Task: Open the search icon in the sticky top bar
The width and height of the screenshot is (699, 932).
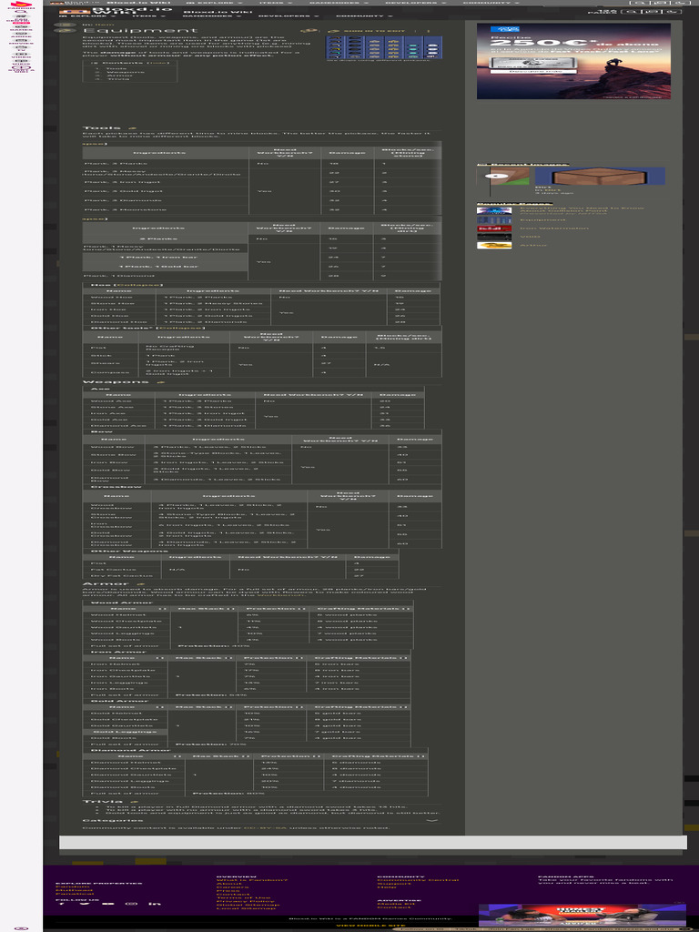Action: click(640, 3)
